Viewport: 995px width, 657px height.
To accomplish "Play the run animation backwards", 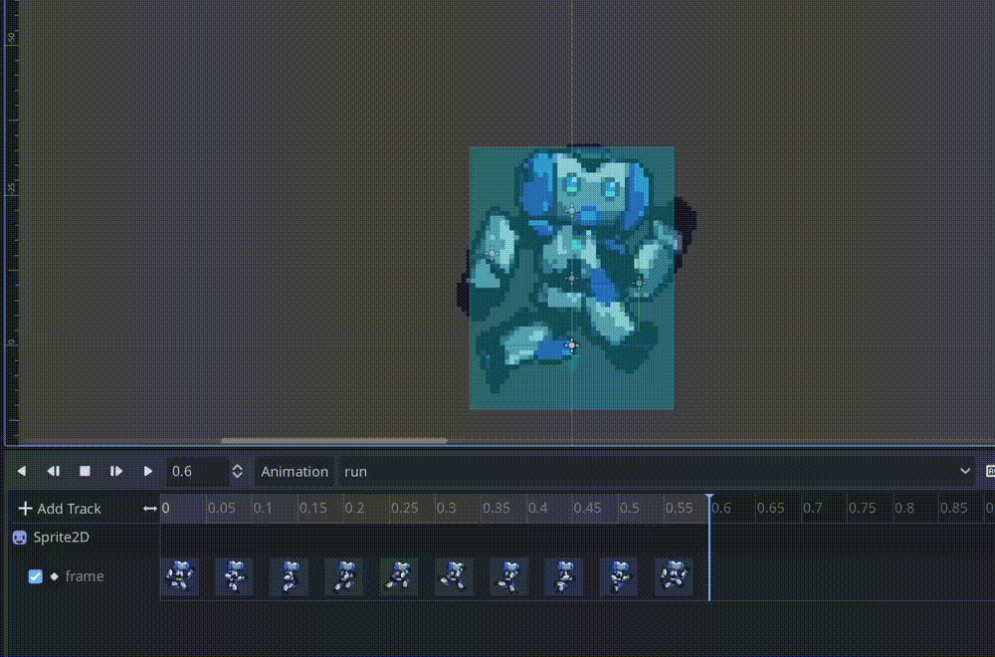I will [x=22, y=471].
